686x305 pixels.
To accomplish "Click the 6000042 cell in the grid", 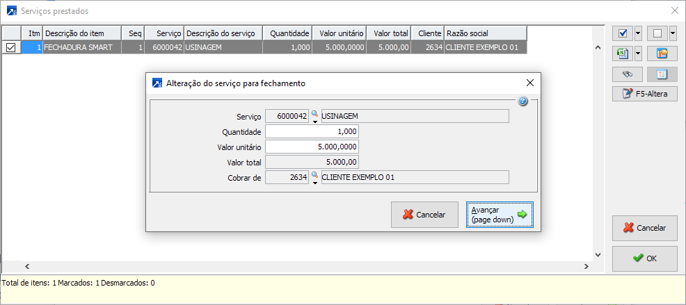I will [x=164, y=48].
